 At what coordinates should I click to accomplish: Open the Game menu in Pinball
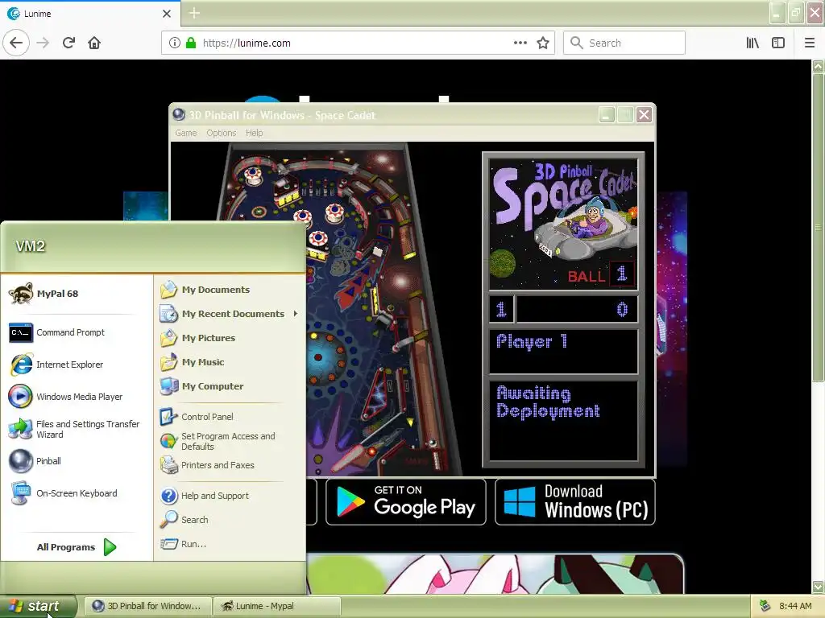[x=186, y=133]
